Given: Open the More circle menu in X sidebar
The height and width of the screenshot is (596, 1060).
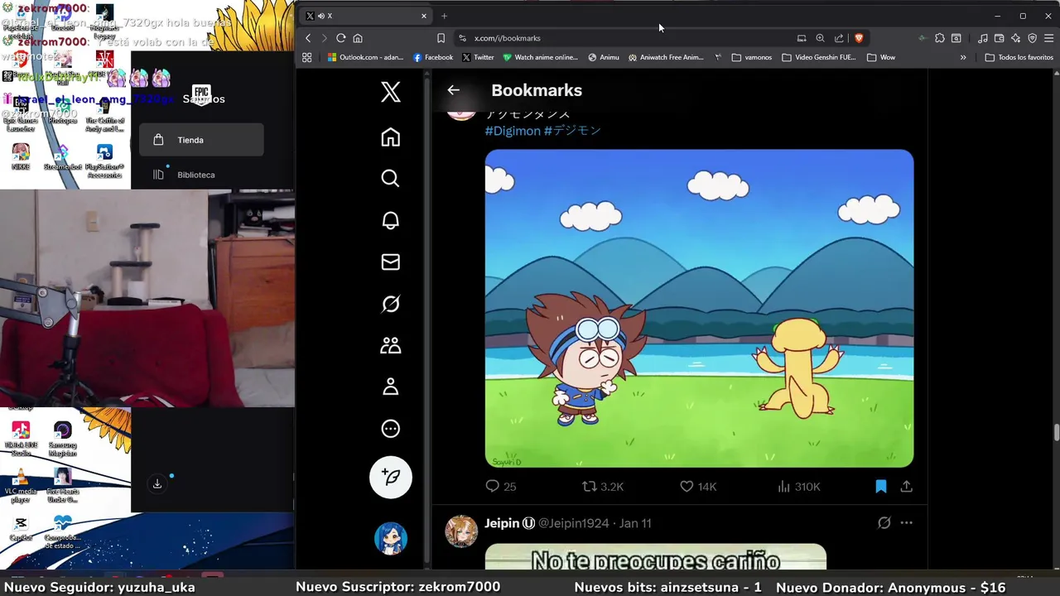Looking at the screenshot, I should [x=390, y=429].
